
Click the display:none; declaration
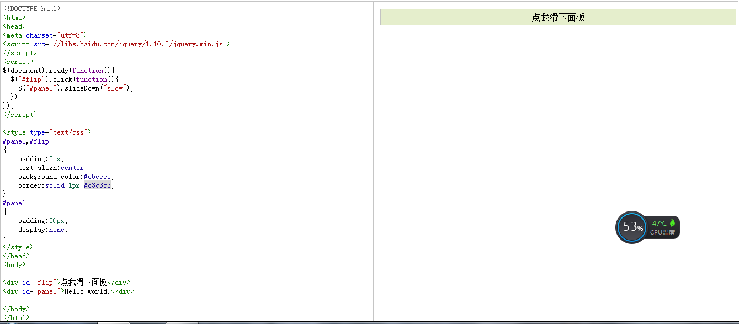43,230
